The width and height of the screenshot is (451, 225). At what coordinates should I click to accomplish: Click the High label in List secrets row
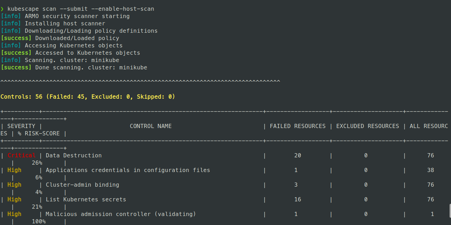[x=14, y=199]
